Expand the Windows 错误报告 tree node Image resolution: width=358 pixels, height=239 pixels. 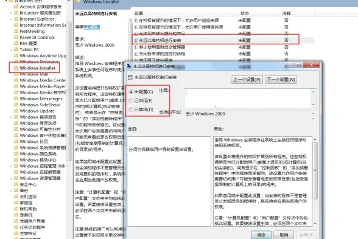11,117
